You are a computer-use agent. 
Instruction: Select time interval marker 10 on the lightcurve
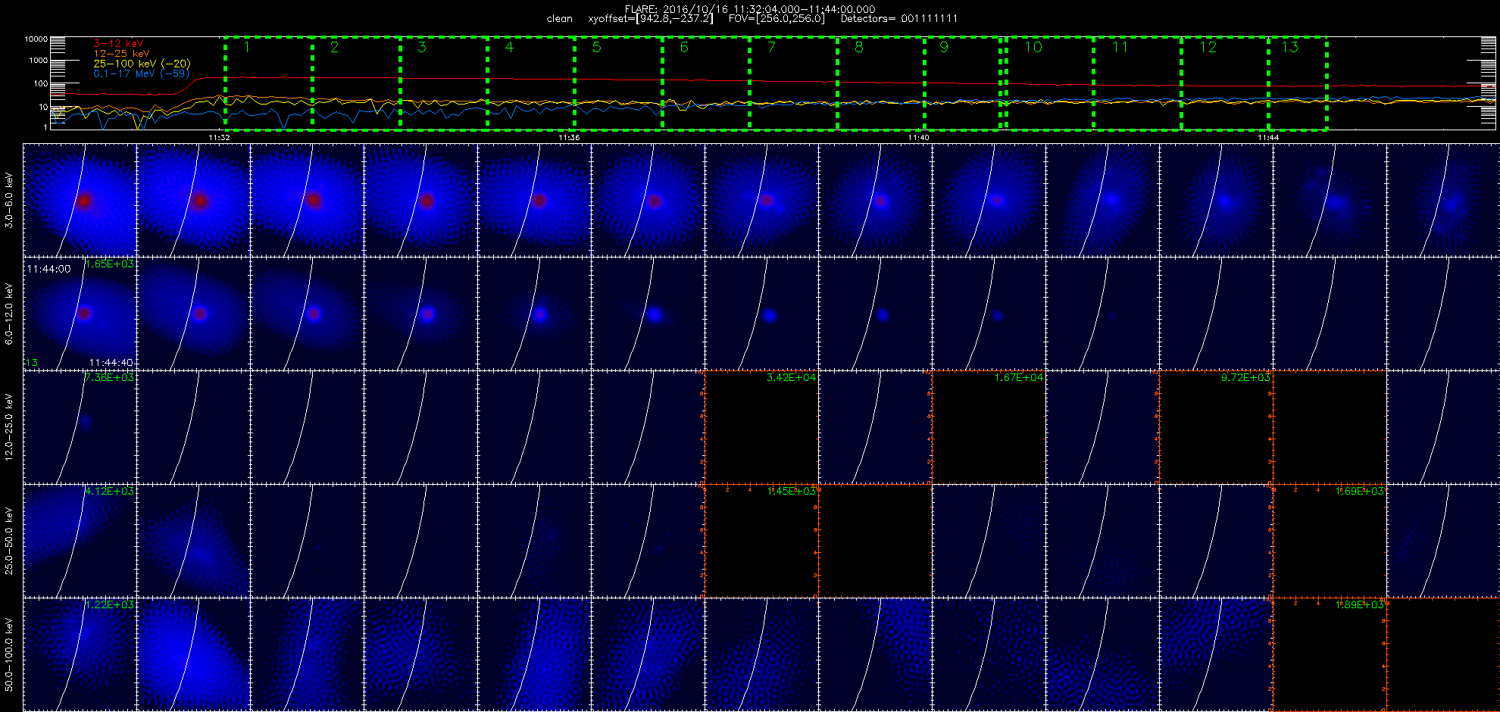1033,47
